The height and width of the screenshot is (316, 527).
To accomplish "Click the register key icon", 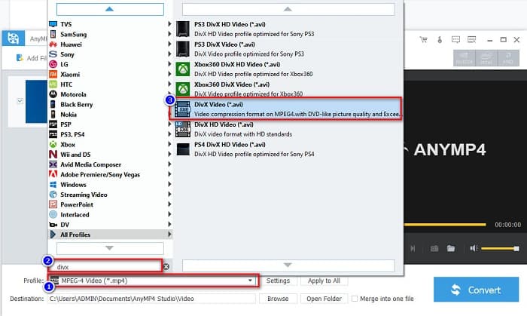I will (439, 40).
